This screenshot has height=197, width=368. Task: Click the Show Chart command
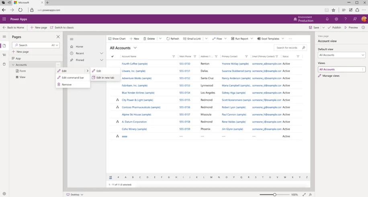(x=117, y=39)
